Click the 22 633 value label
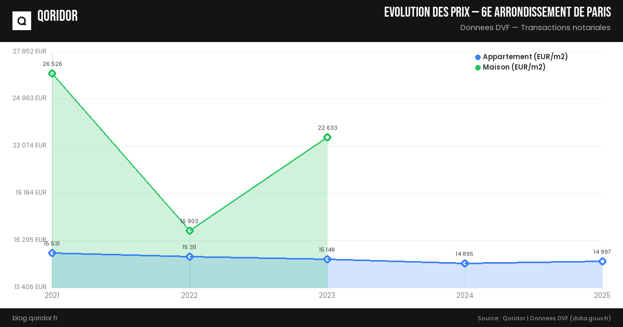Image resolution: width=623 pixels, height=327 pixels. [x=327, y=128]
